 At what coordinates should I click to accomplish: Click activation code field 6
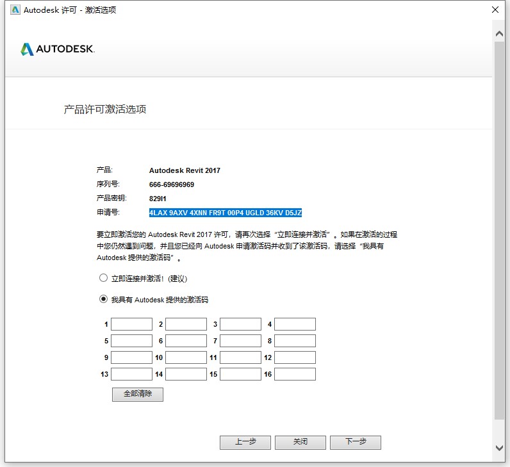click(186, 341)
